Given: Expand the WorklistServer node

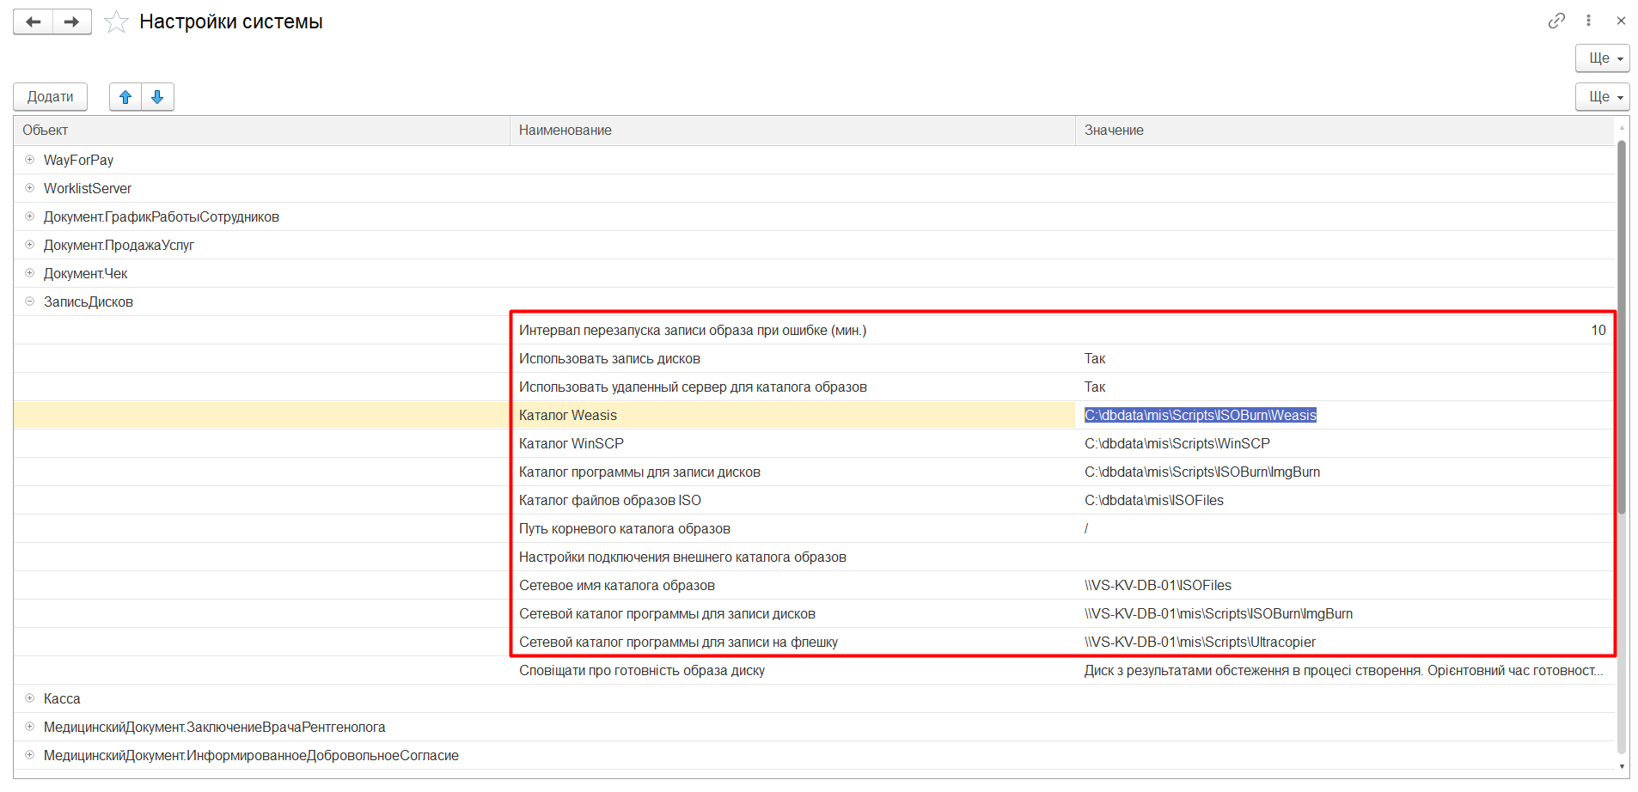Looking at the screenshot, I should (x=30, y=188).
